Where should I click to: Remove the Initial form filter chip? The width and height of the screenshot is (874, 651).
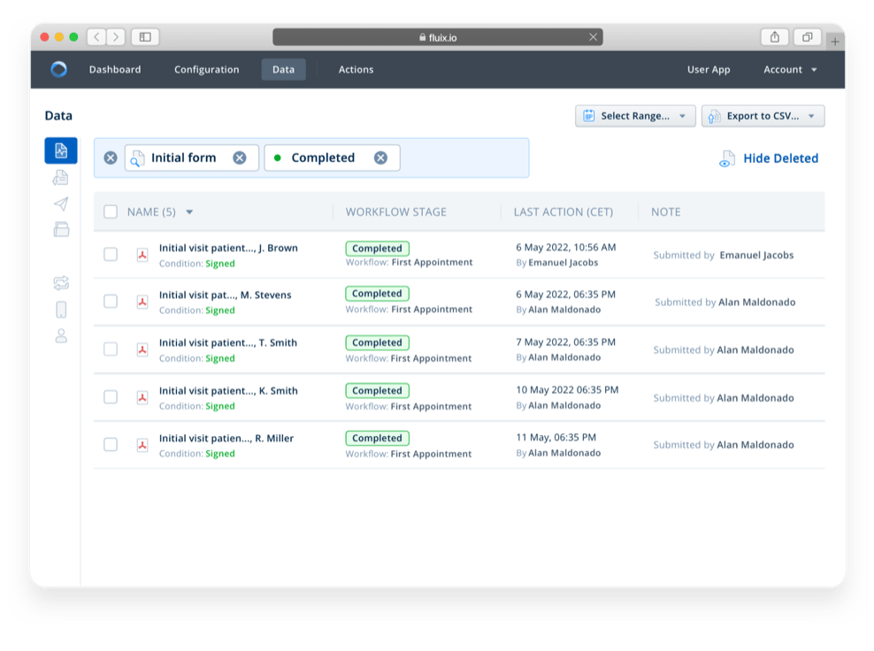click(x=240, y=158)
